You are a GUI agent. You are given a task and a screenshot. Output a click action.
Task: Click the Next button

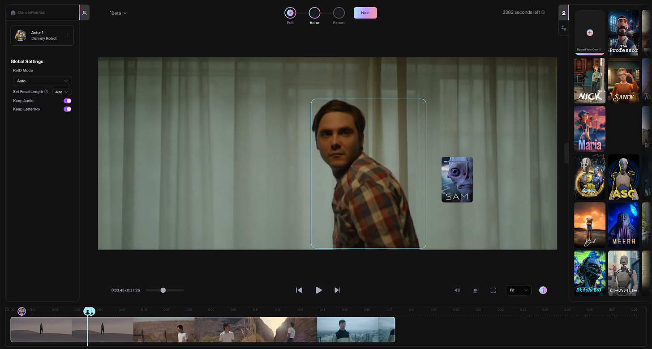pos(365,13)
